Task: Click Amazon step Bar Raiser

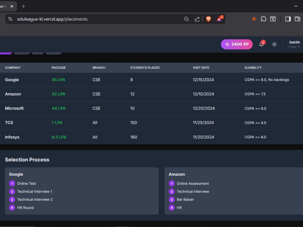Action: click(185, 199)
